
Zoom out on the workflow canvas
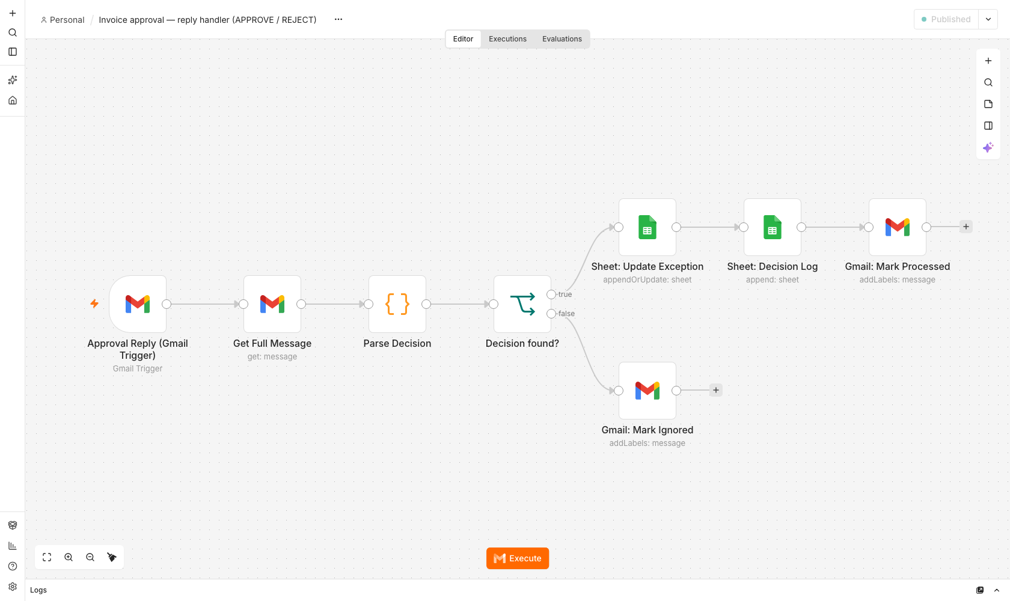(x=90, y=557)
